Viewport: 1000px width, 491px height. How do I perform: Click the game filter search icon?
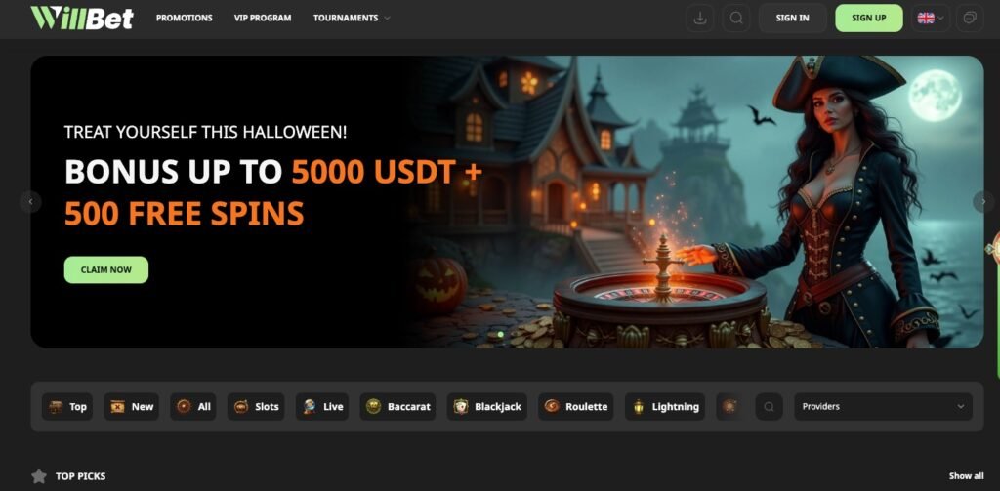[x=770, y=407]
